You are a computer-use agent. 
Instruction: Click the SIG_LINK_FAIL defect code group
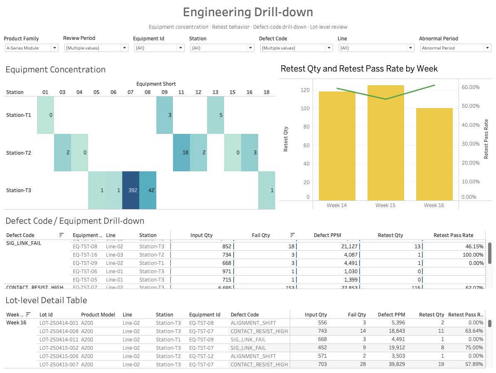pyautogui.click(x=24, y=243)
